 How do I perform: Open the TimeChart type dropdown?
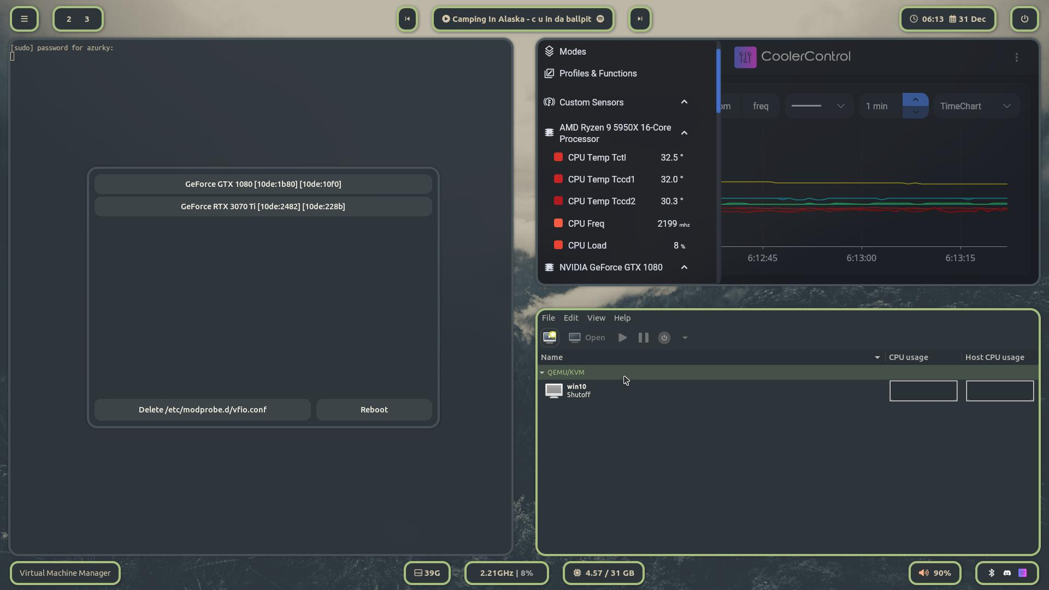[x=975, y=106]
